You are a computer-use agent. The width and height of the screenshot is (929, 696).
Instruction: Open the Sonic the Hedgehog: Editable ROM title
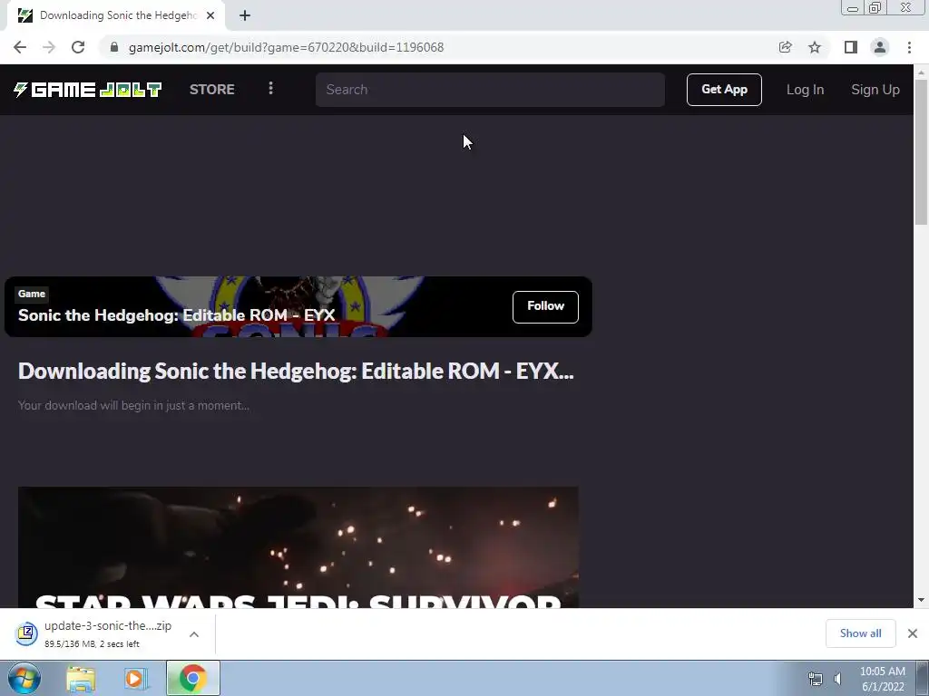point(177,314)
